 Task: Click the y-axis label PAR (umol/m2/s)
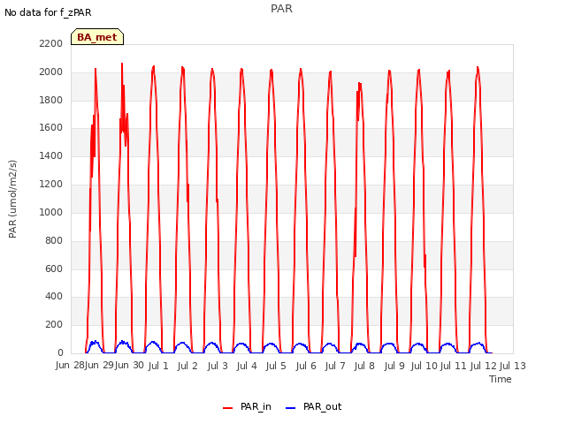click(12, 199)
